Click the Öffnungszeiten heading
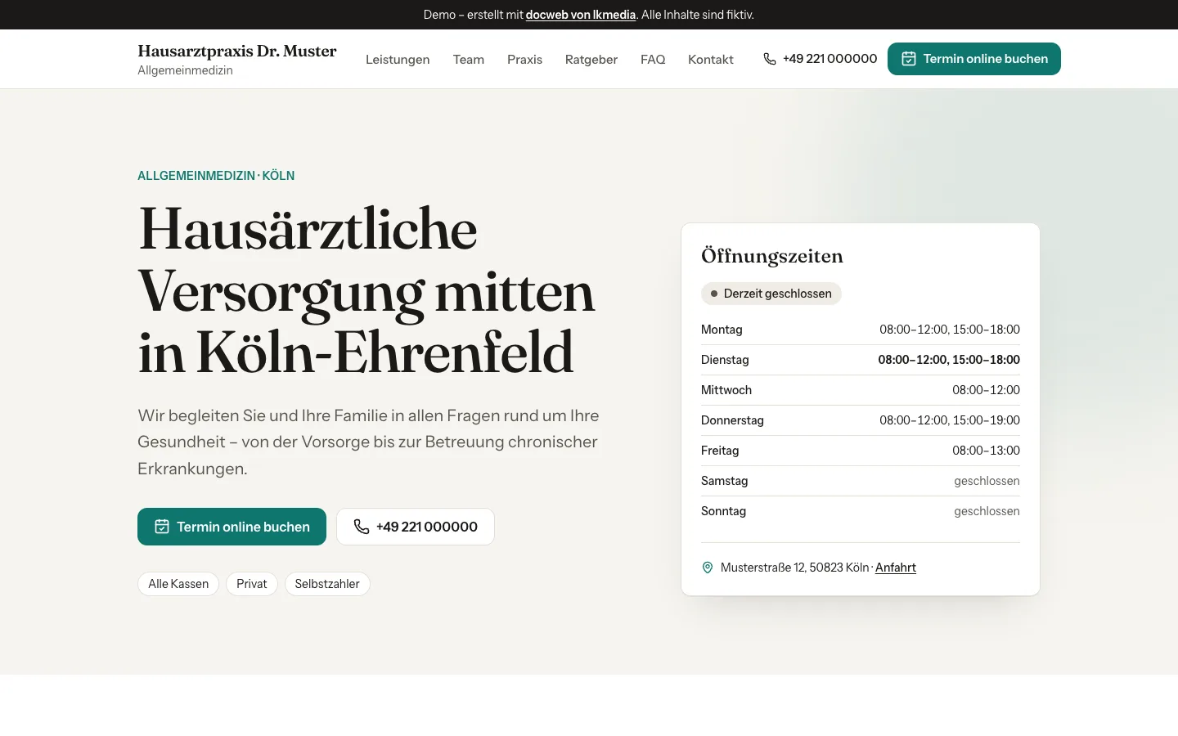 pyautogui.click(x=772, y=256)
